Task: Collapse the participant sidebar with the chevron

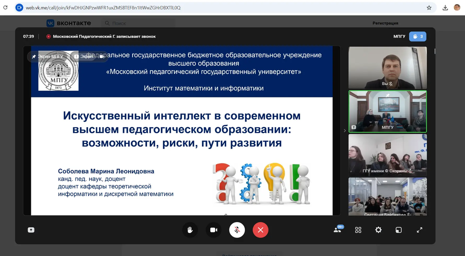Action: 345,130
